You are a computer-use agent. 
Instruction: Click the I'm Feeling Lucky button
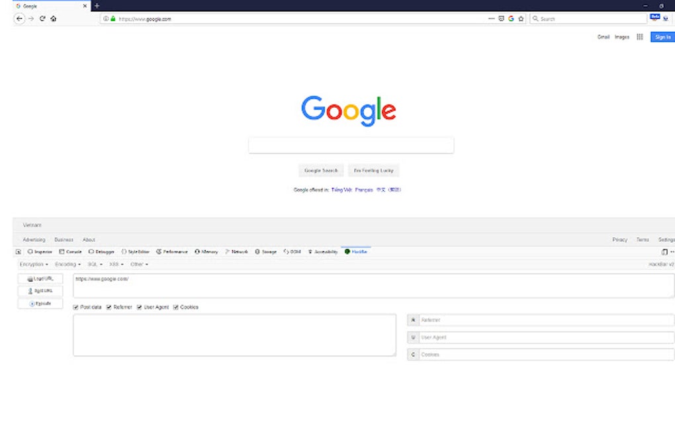[x=373, y=170]
